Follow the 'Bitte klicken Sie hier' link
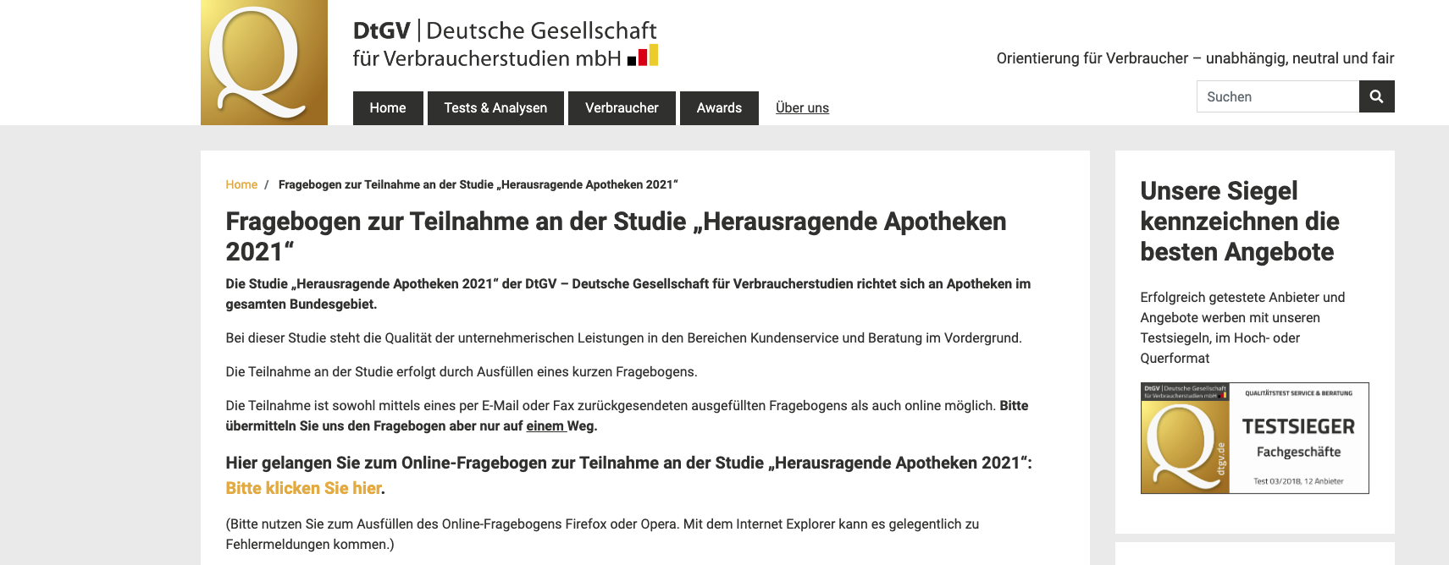 (303, 488)
